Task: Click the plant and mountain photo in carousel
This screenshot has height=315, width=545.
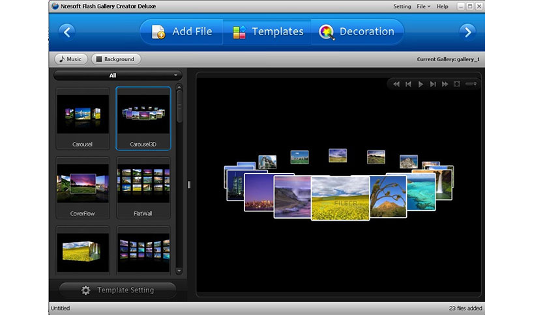Action: tap(388, 197)
